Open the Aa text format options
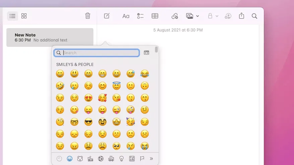This screenshot has width=294, height=165. (x=126, y=16)
